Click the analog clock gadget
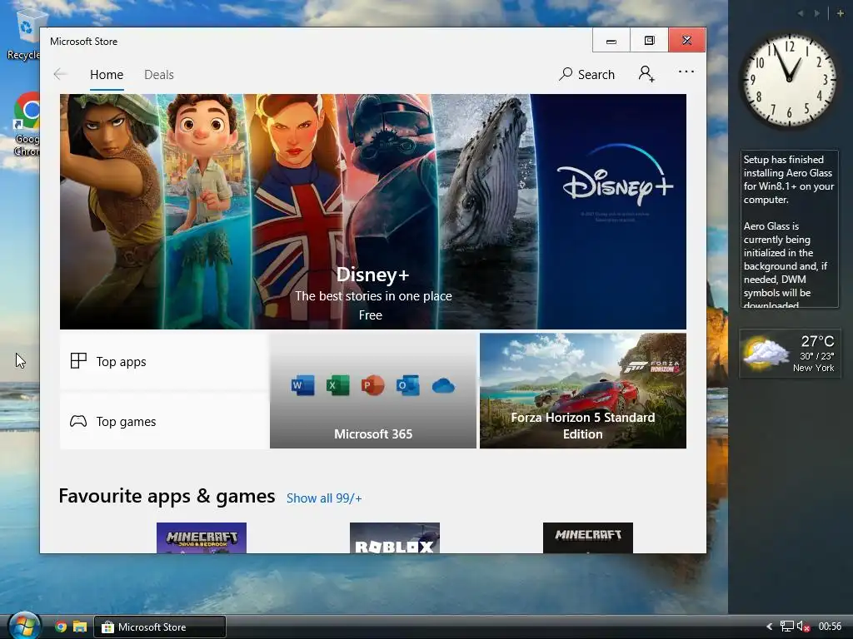 (789, 80)
